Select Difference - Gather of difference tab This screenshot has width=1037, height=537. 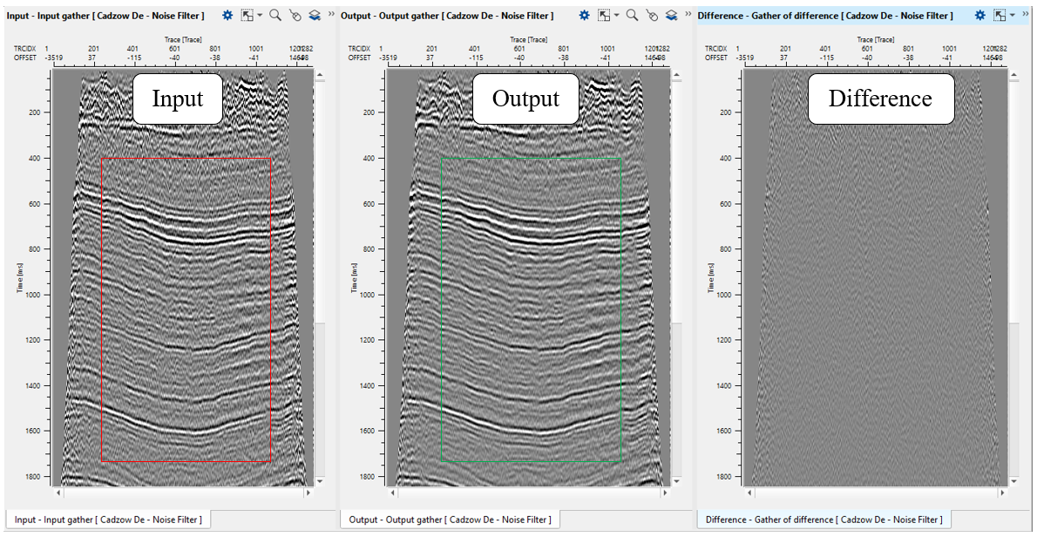click(x=823, y=520)
